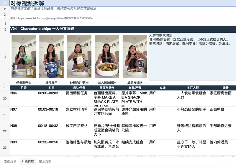Viewport: 236px width, 168px height.
Task: Click column header 画面与动作
Action: 107,88
